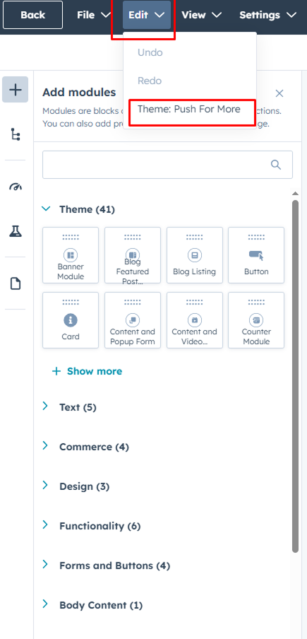
Task: Open the optimization gauge icon in sidebar
Action: click(x=15, y=187)
